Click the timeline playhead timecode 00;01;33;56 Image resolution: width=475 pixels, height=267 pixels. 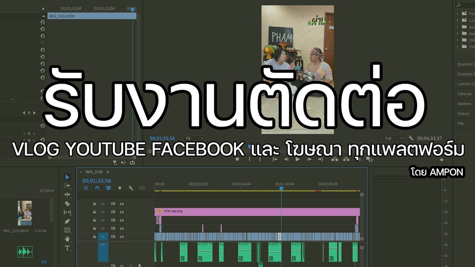coord(96,181)
